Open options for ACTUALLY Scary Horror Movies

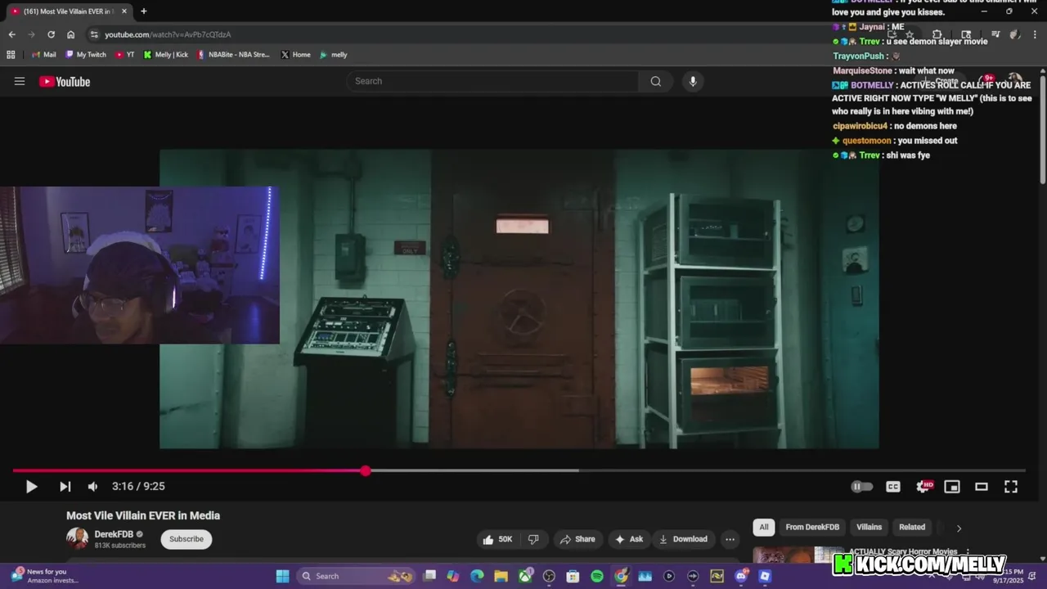(968, 552)
